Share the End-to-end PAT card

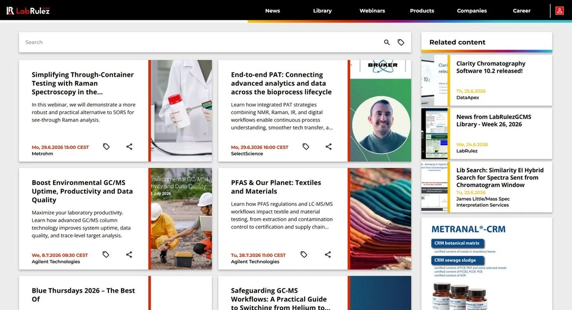tap(329, 146)
